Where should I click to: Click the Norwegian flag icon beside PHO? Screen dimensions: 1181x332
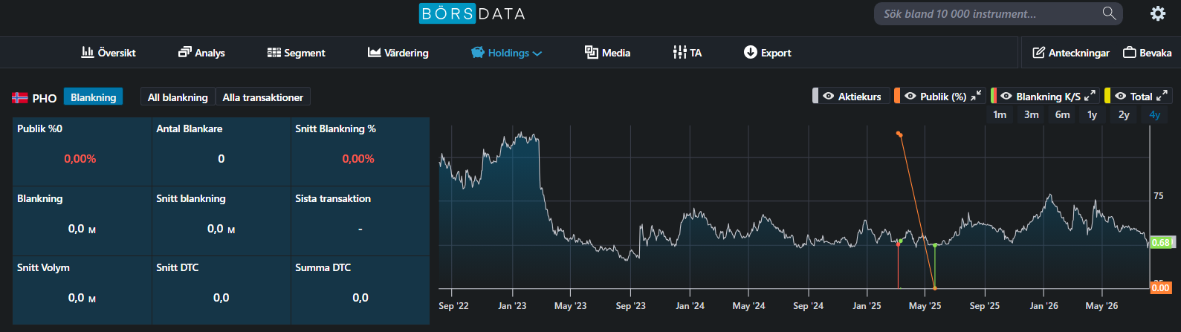[20, 97]
